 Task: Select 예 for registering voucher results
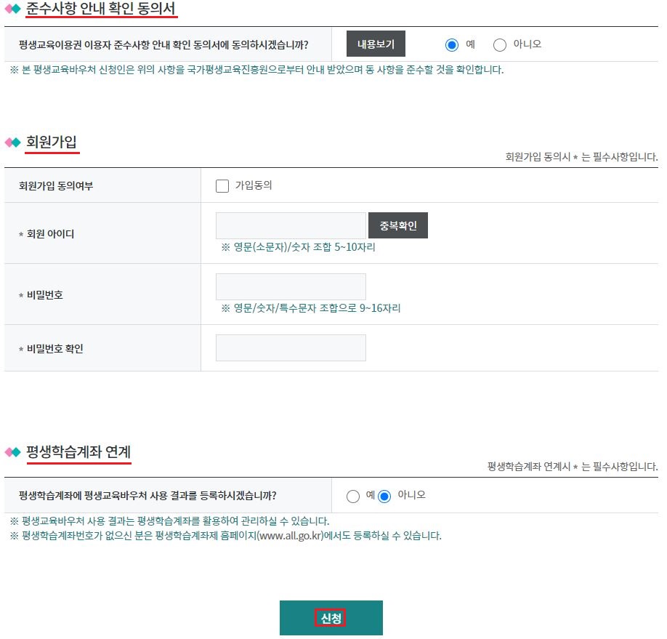click(354, 496)
